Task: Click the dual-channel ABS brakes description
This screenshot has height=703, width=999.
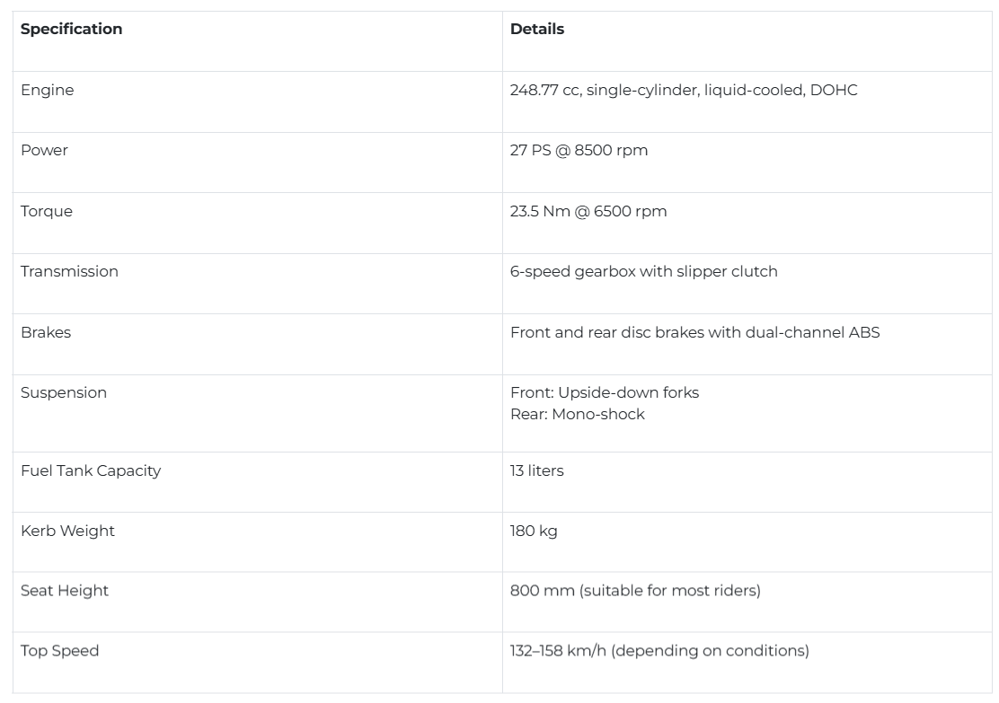Action: 695,332
